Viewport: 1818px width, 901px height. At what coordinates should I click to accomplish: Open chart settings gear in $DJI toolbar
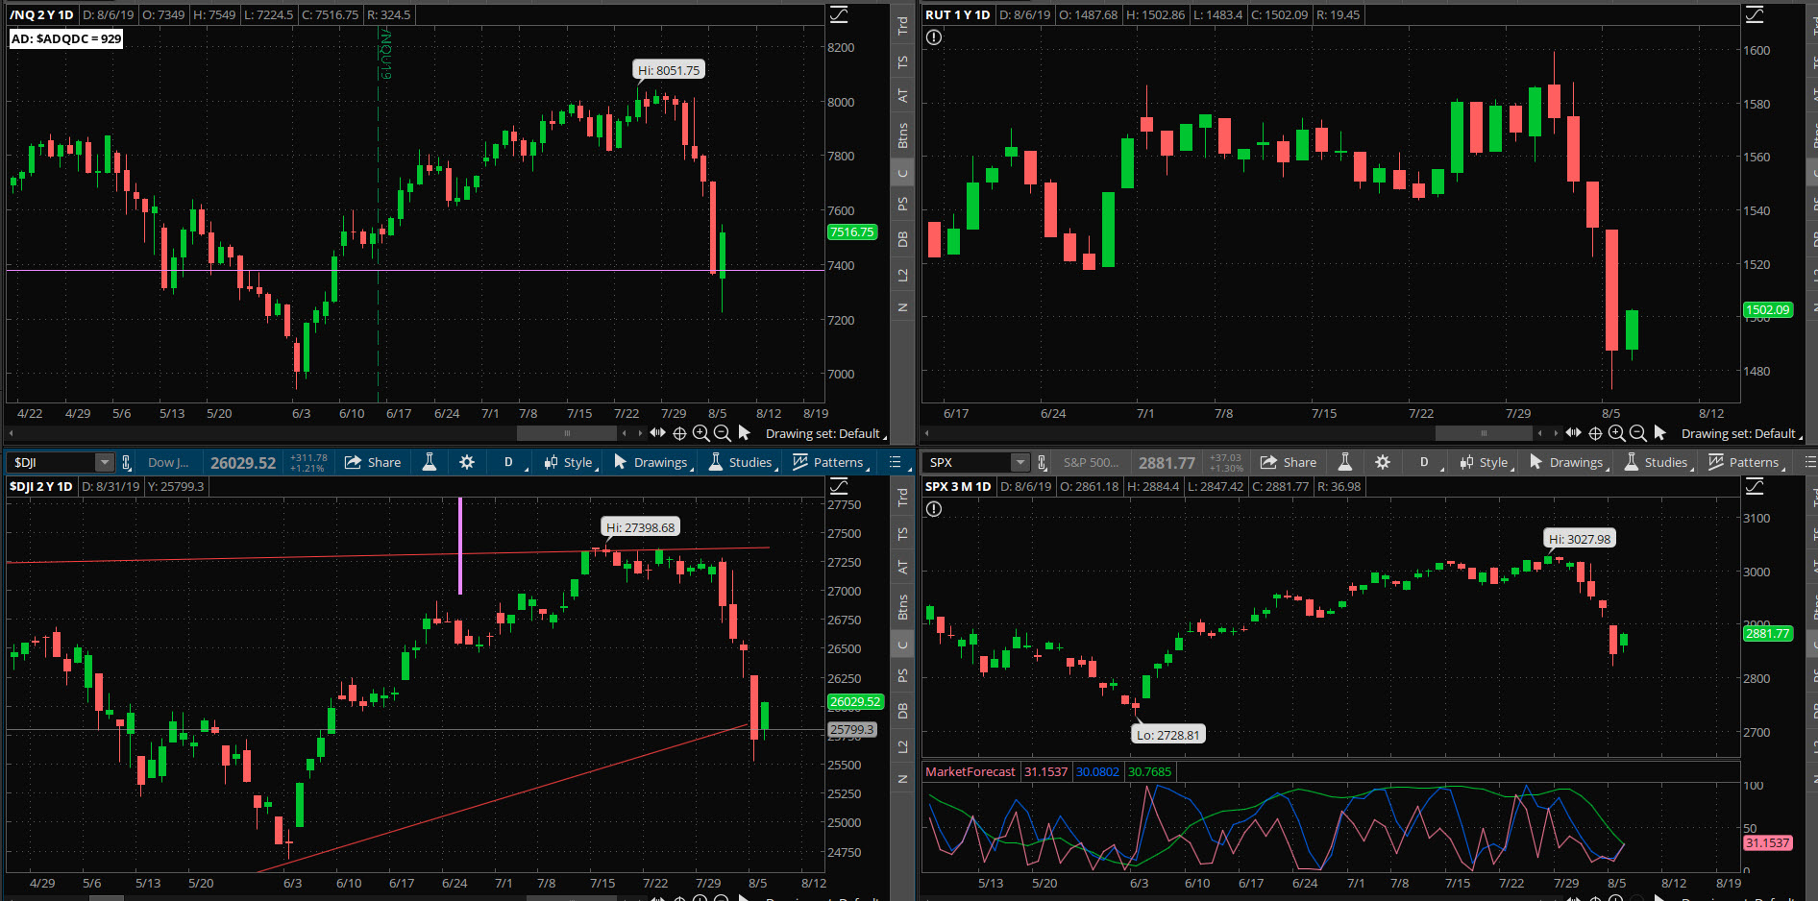point(467,462)
